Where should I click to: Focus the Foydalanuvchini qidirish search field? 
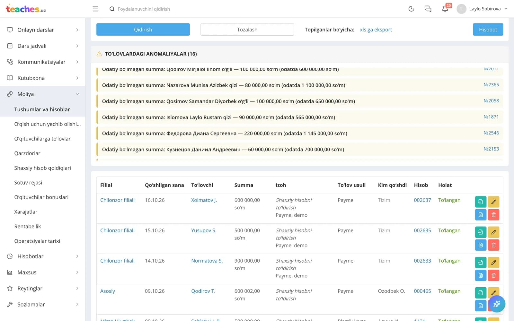[144, 9]
